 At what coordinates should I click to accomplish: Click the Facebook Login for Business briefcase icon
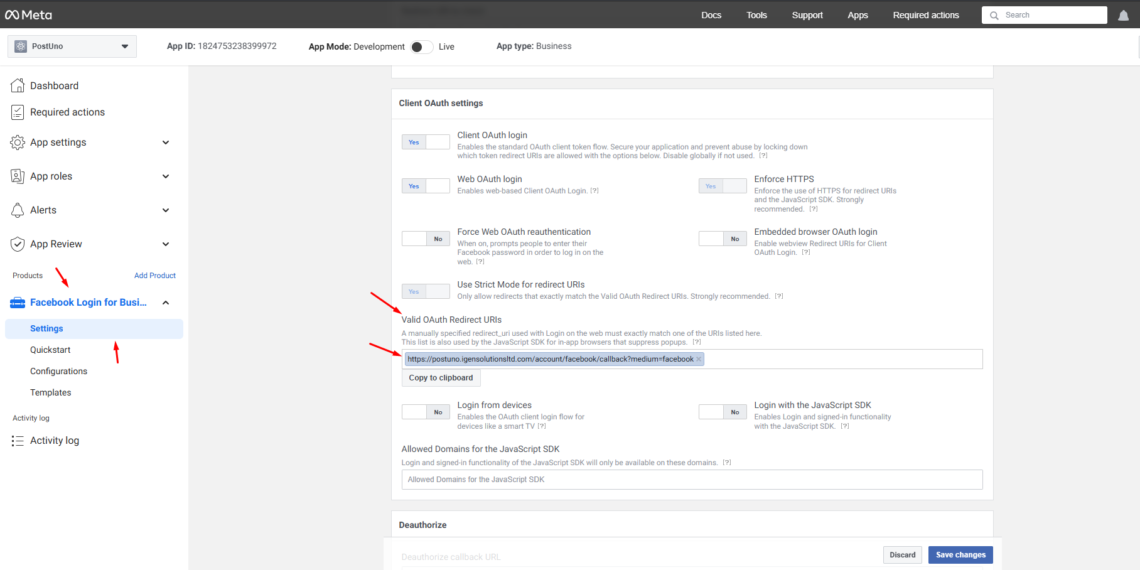18,303
